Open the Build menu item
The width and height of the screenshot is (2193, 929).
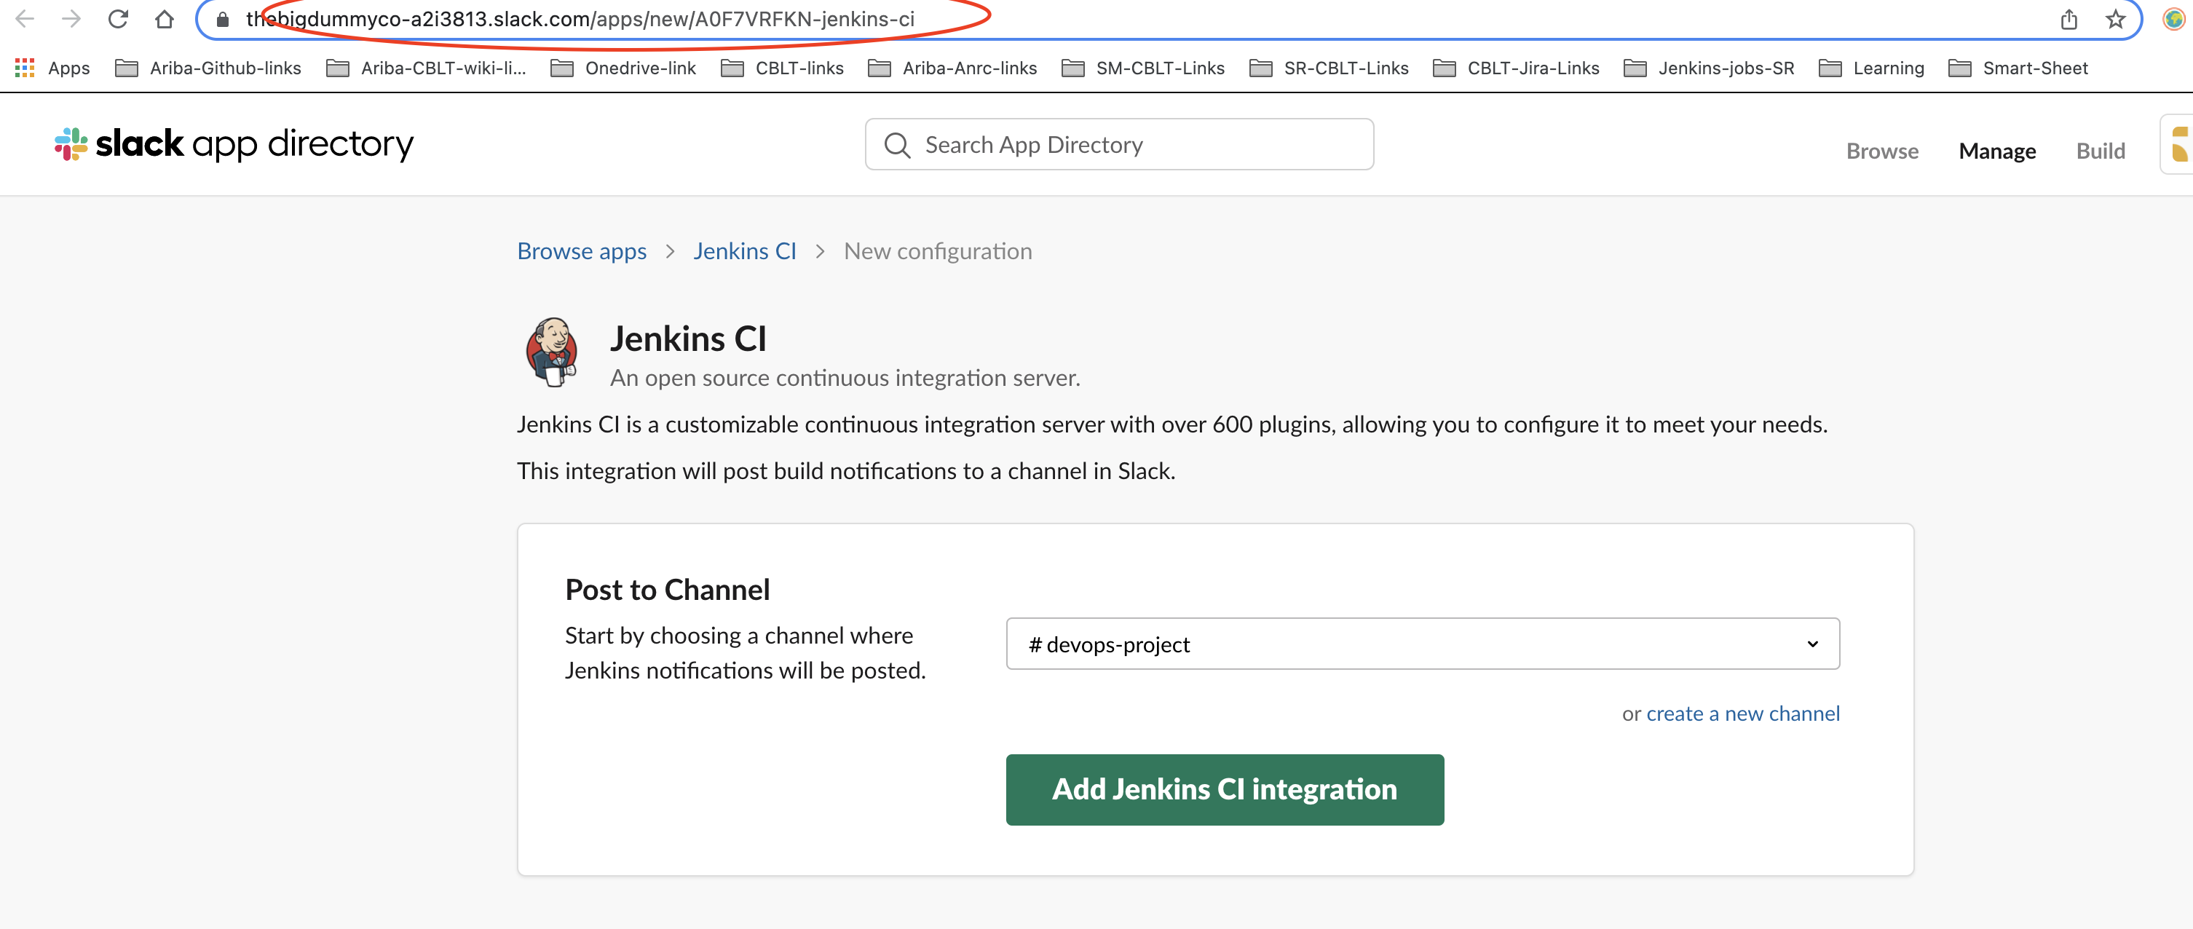point(2101,151)
